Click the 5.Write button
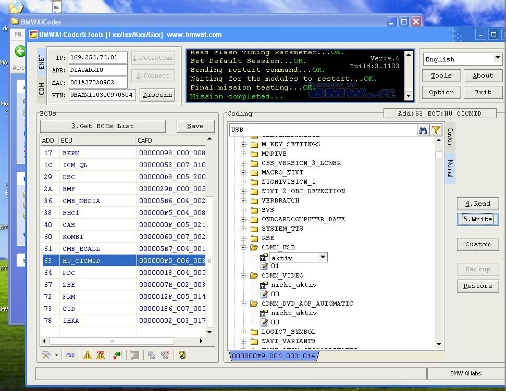 pyautogui.click(x=478, y=219)
